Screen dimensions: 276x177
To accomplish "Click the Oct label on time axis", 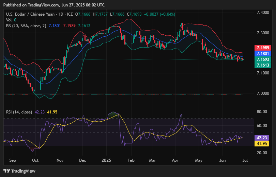I will pos(35,160).
